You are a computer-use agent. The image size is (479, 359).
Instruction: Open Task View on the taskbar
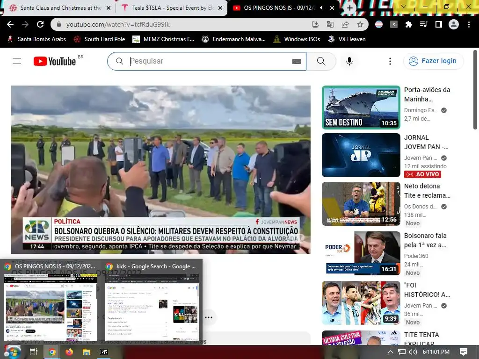point(33,352)
